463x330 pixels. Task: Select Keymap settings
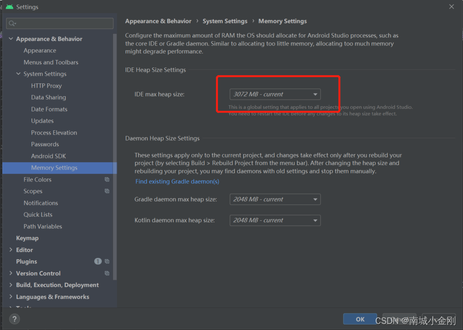click(x=27, y=238)
